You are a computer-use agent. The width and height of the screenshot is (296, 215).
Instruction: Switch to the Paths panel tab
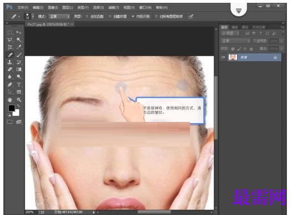tap(245, 27)
